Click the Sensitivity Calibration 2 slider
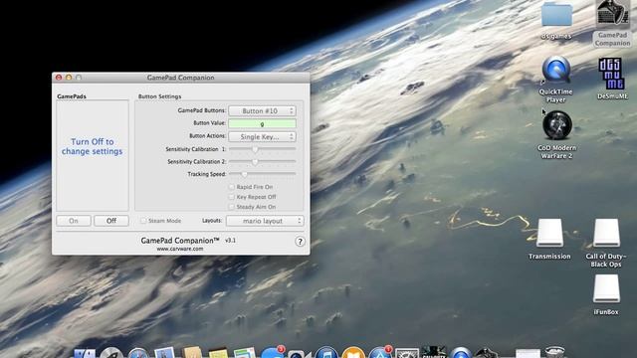637x358 pixels. [x=262, y=161]
